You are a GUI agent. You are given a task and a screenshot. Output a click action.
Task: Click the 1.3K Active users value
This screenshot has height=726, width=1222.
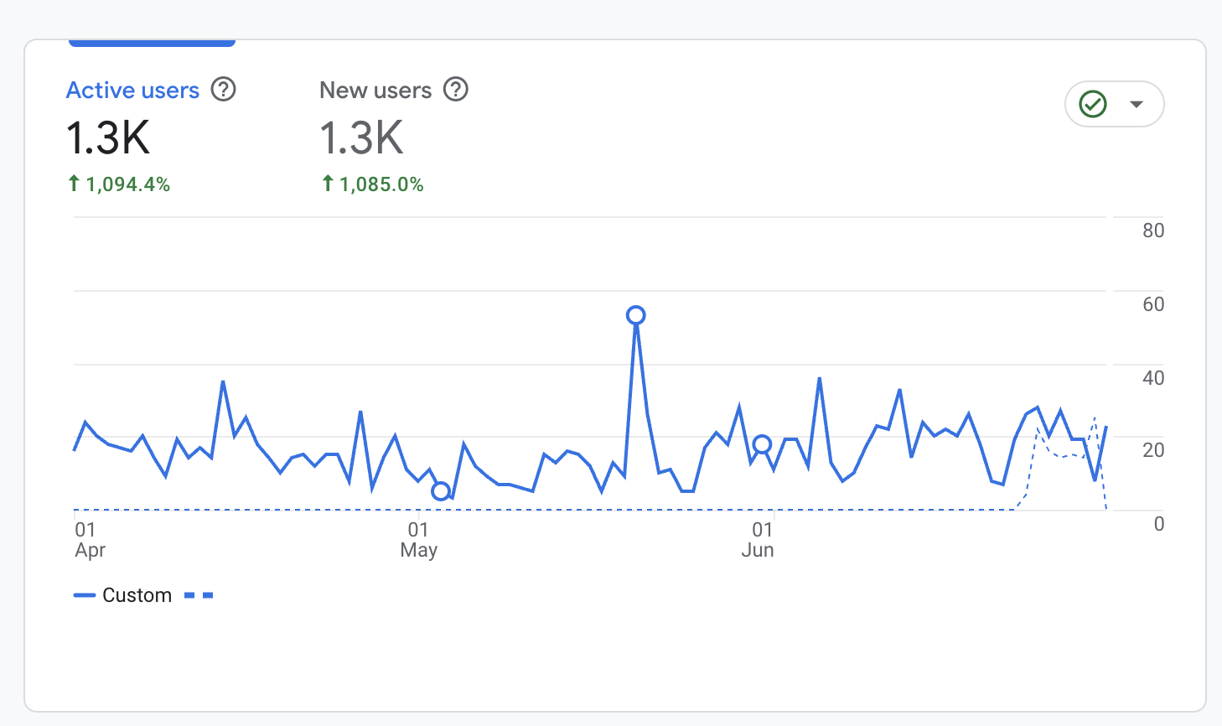click(107, 137)
